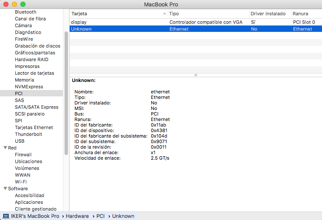Sort by the Tipo column header
The height and width of the screenshot is (220, 322).
coord(209,14)
